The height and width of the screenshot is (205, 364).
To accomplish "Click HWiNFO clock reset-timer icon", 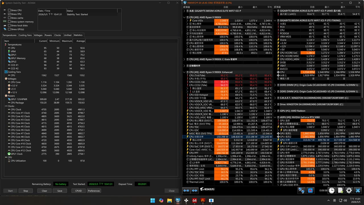I will [x=332, y=190].
